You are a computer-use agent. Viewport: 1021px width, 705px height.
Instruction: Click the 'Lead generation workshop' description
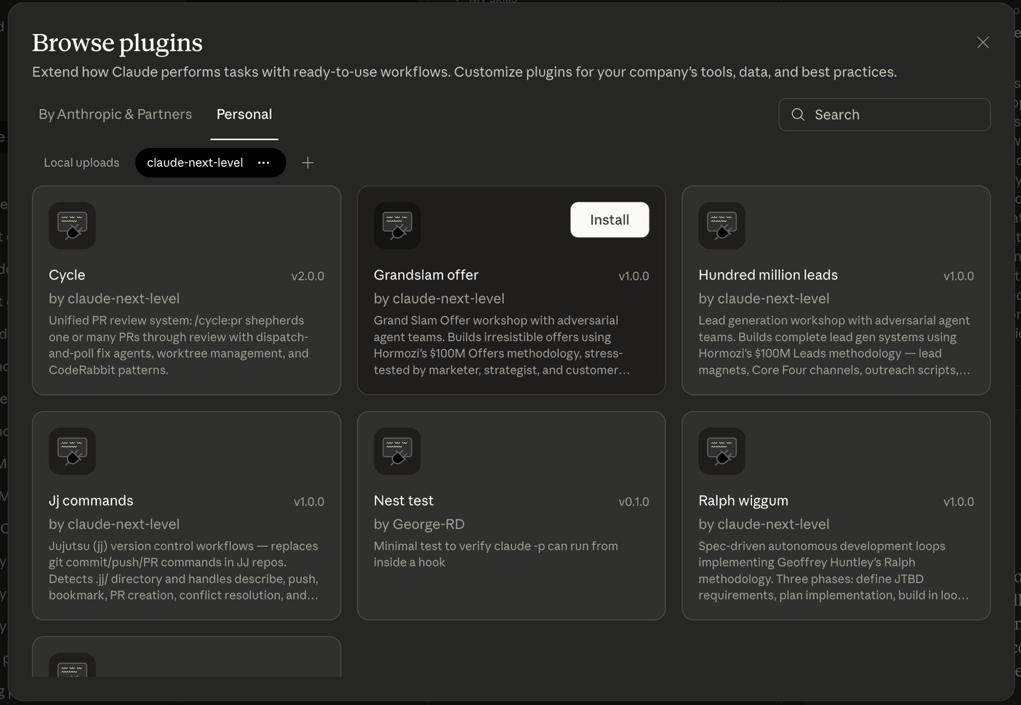[834, 345]
